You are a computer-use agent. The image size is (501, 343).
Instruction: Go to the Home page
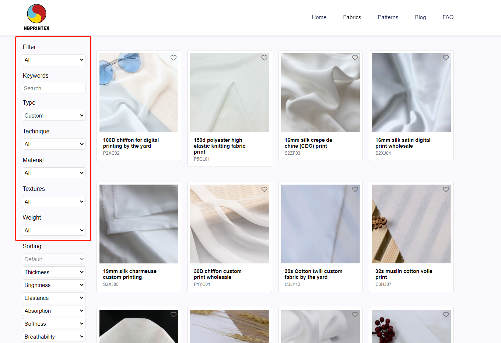click(x=319, y=17)
